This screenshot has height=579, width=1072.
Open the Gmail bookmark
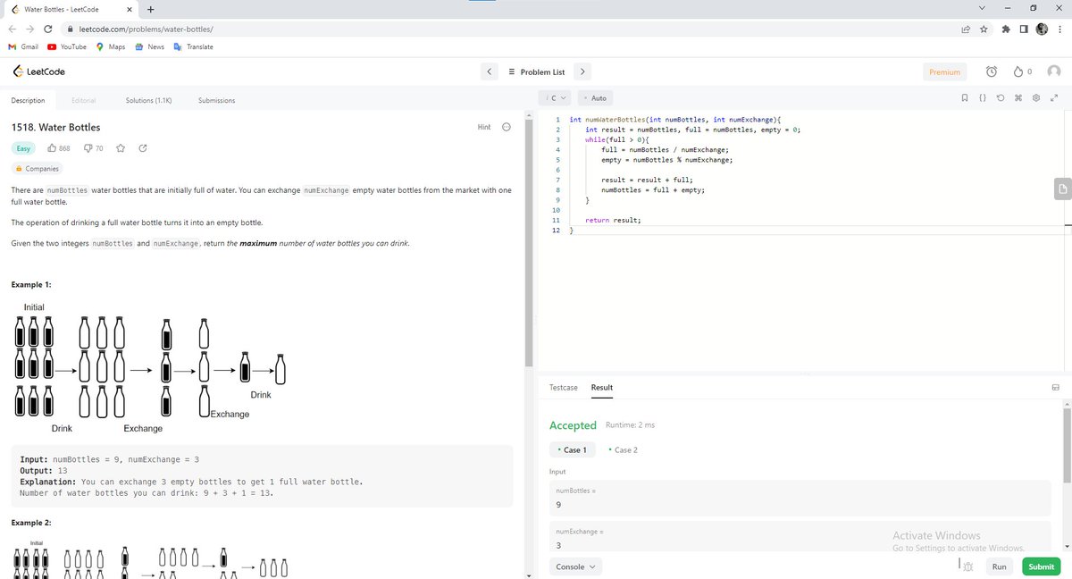coord(22,46)
